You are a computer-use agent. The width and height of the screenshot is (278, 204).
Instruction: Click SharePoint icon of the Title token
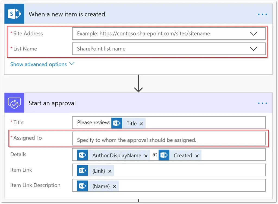coord(117,123)
